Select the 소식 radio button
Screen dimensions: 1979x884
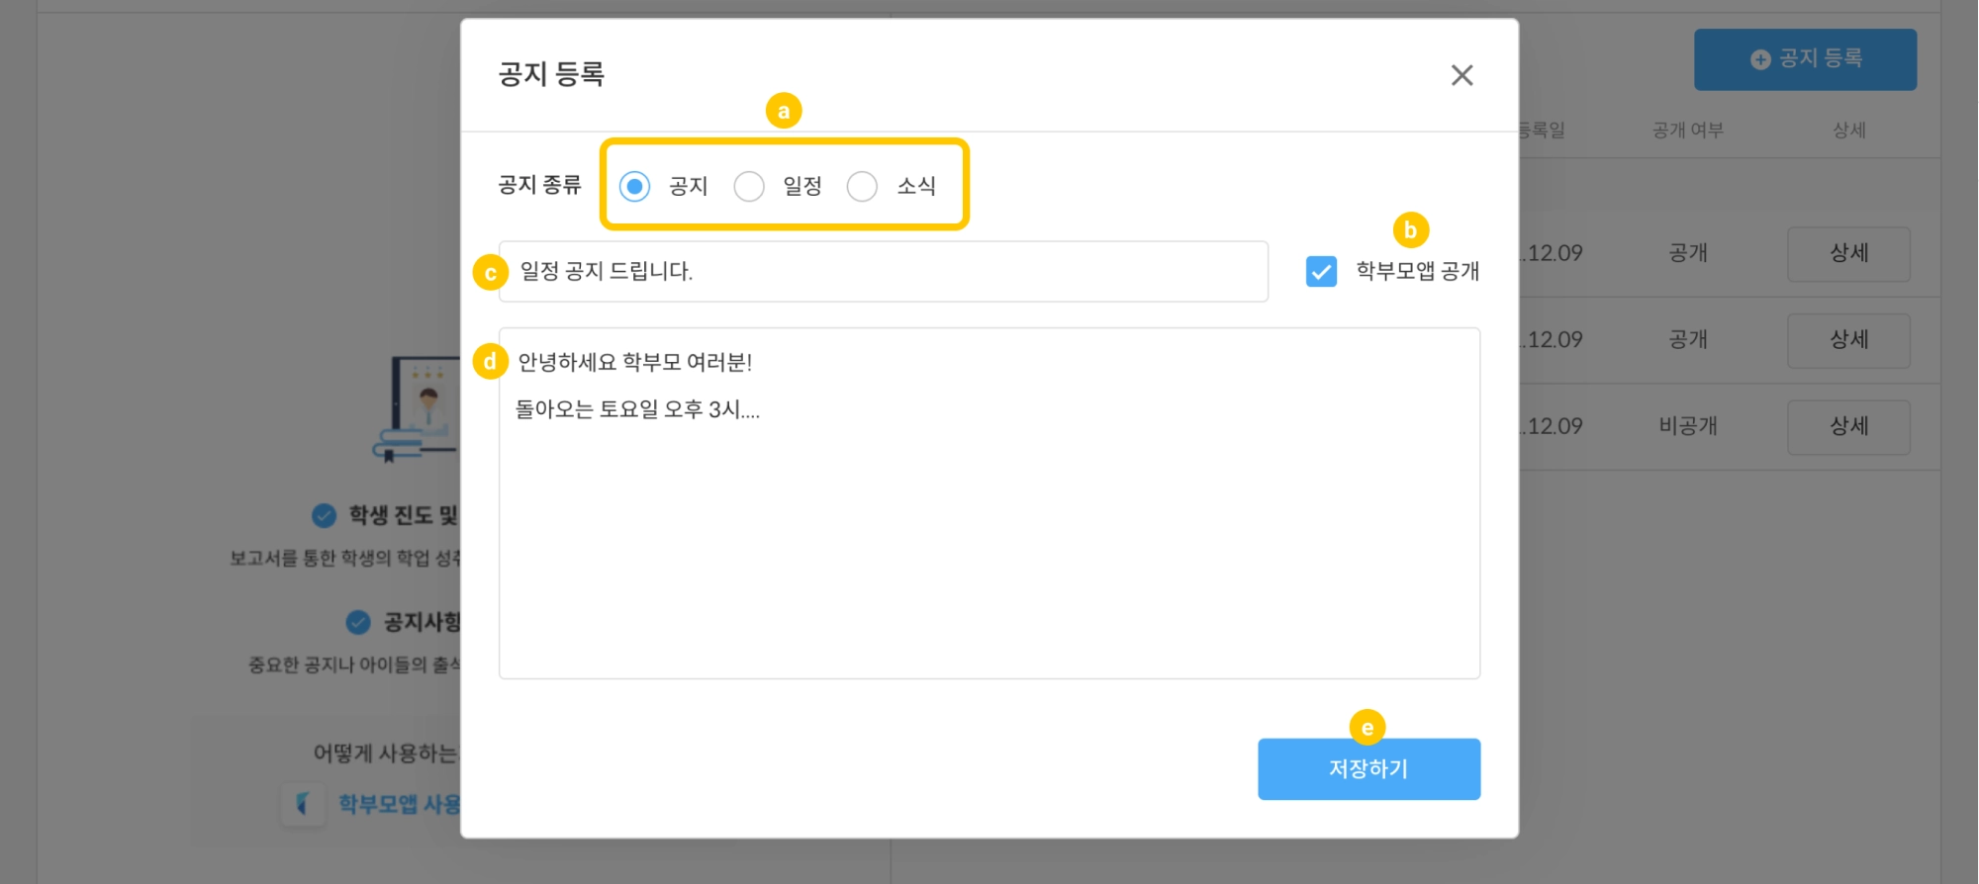coord(862,186)
